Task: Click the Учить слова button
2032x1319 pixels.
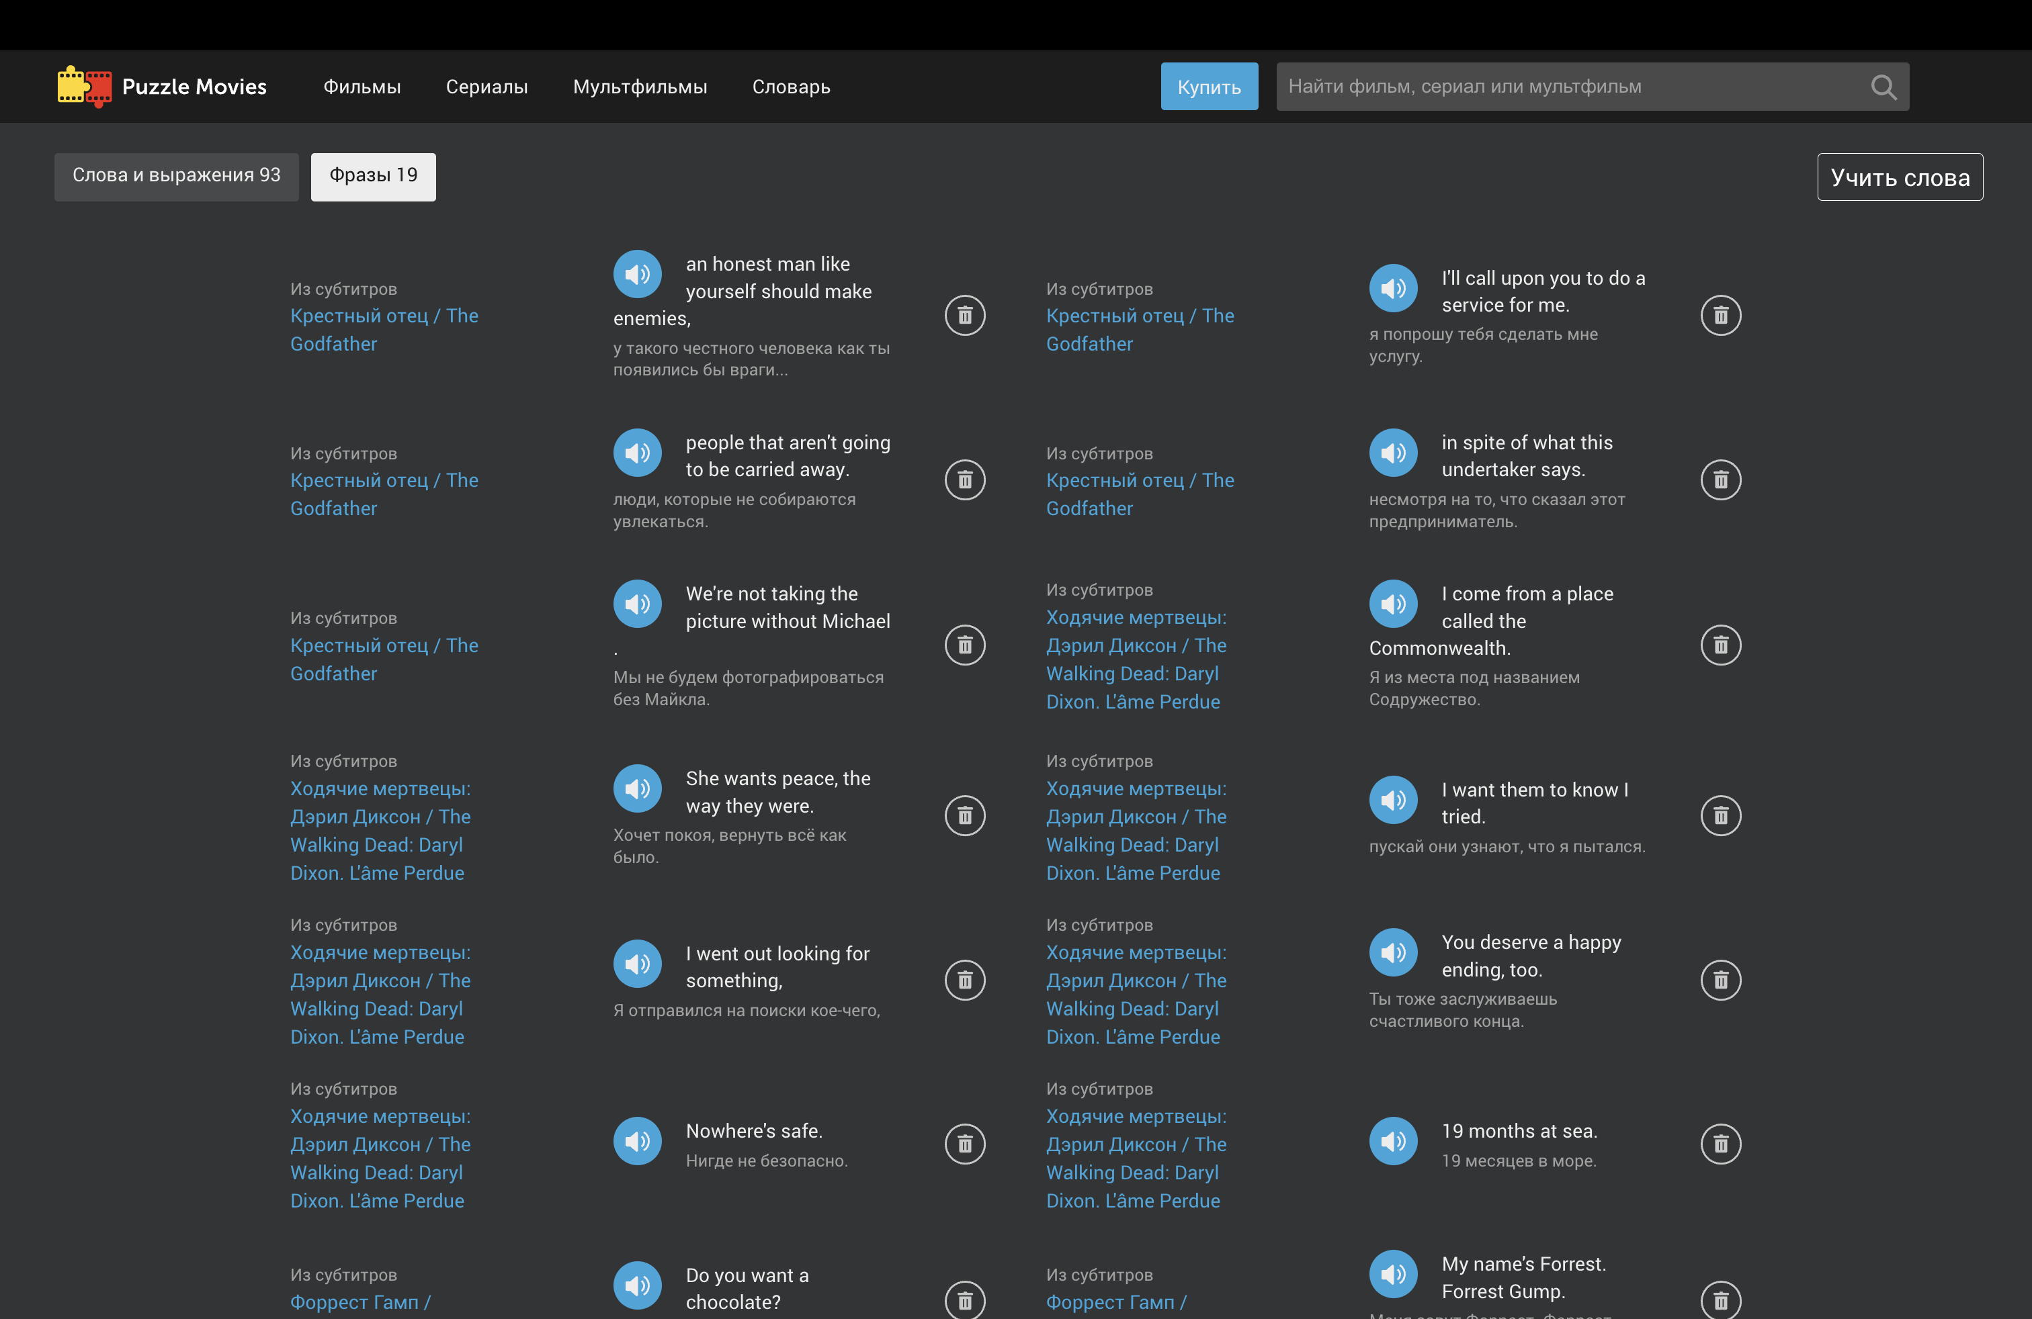Action: coord(1899,177)
